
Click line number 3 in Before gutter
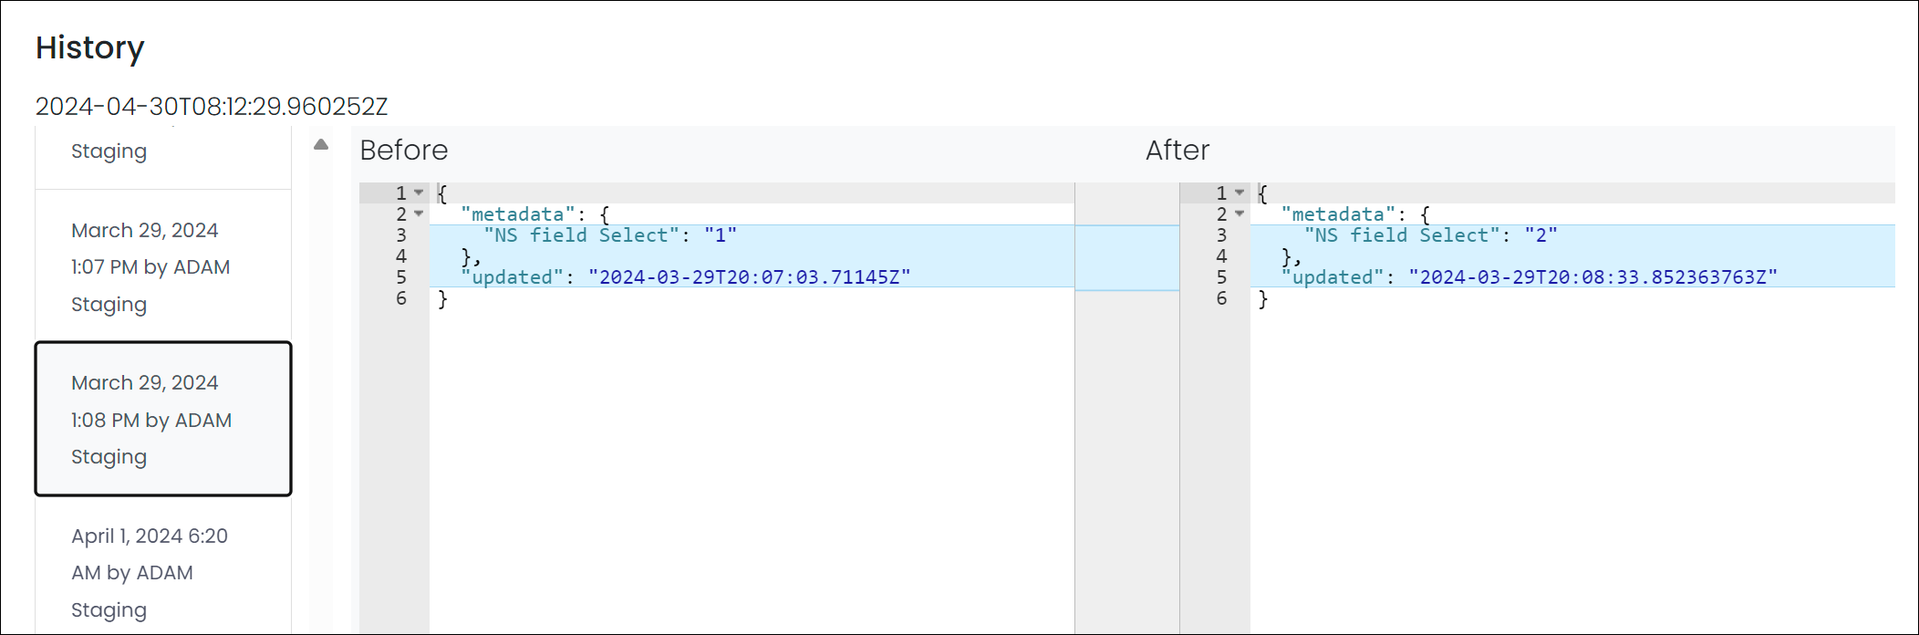click(x=401, y=235)
